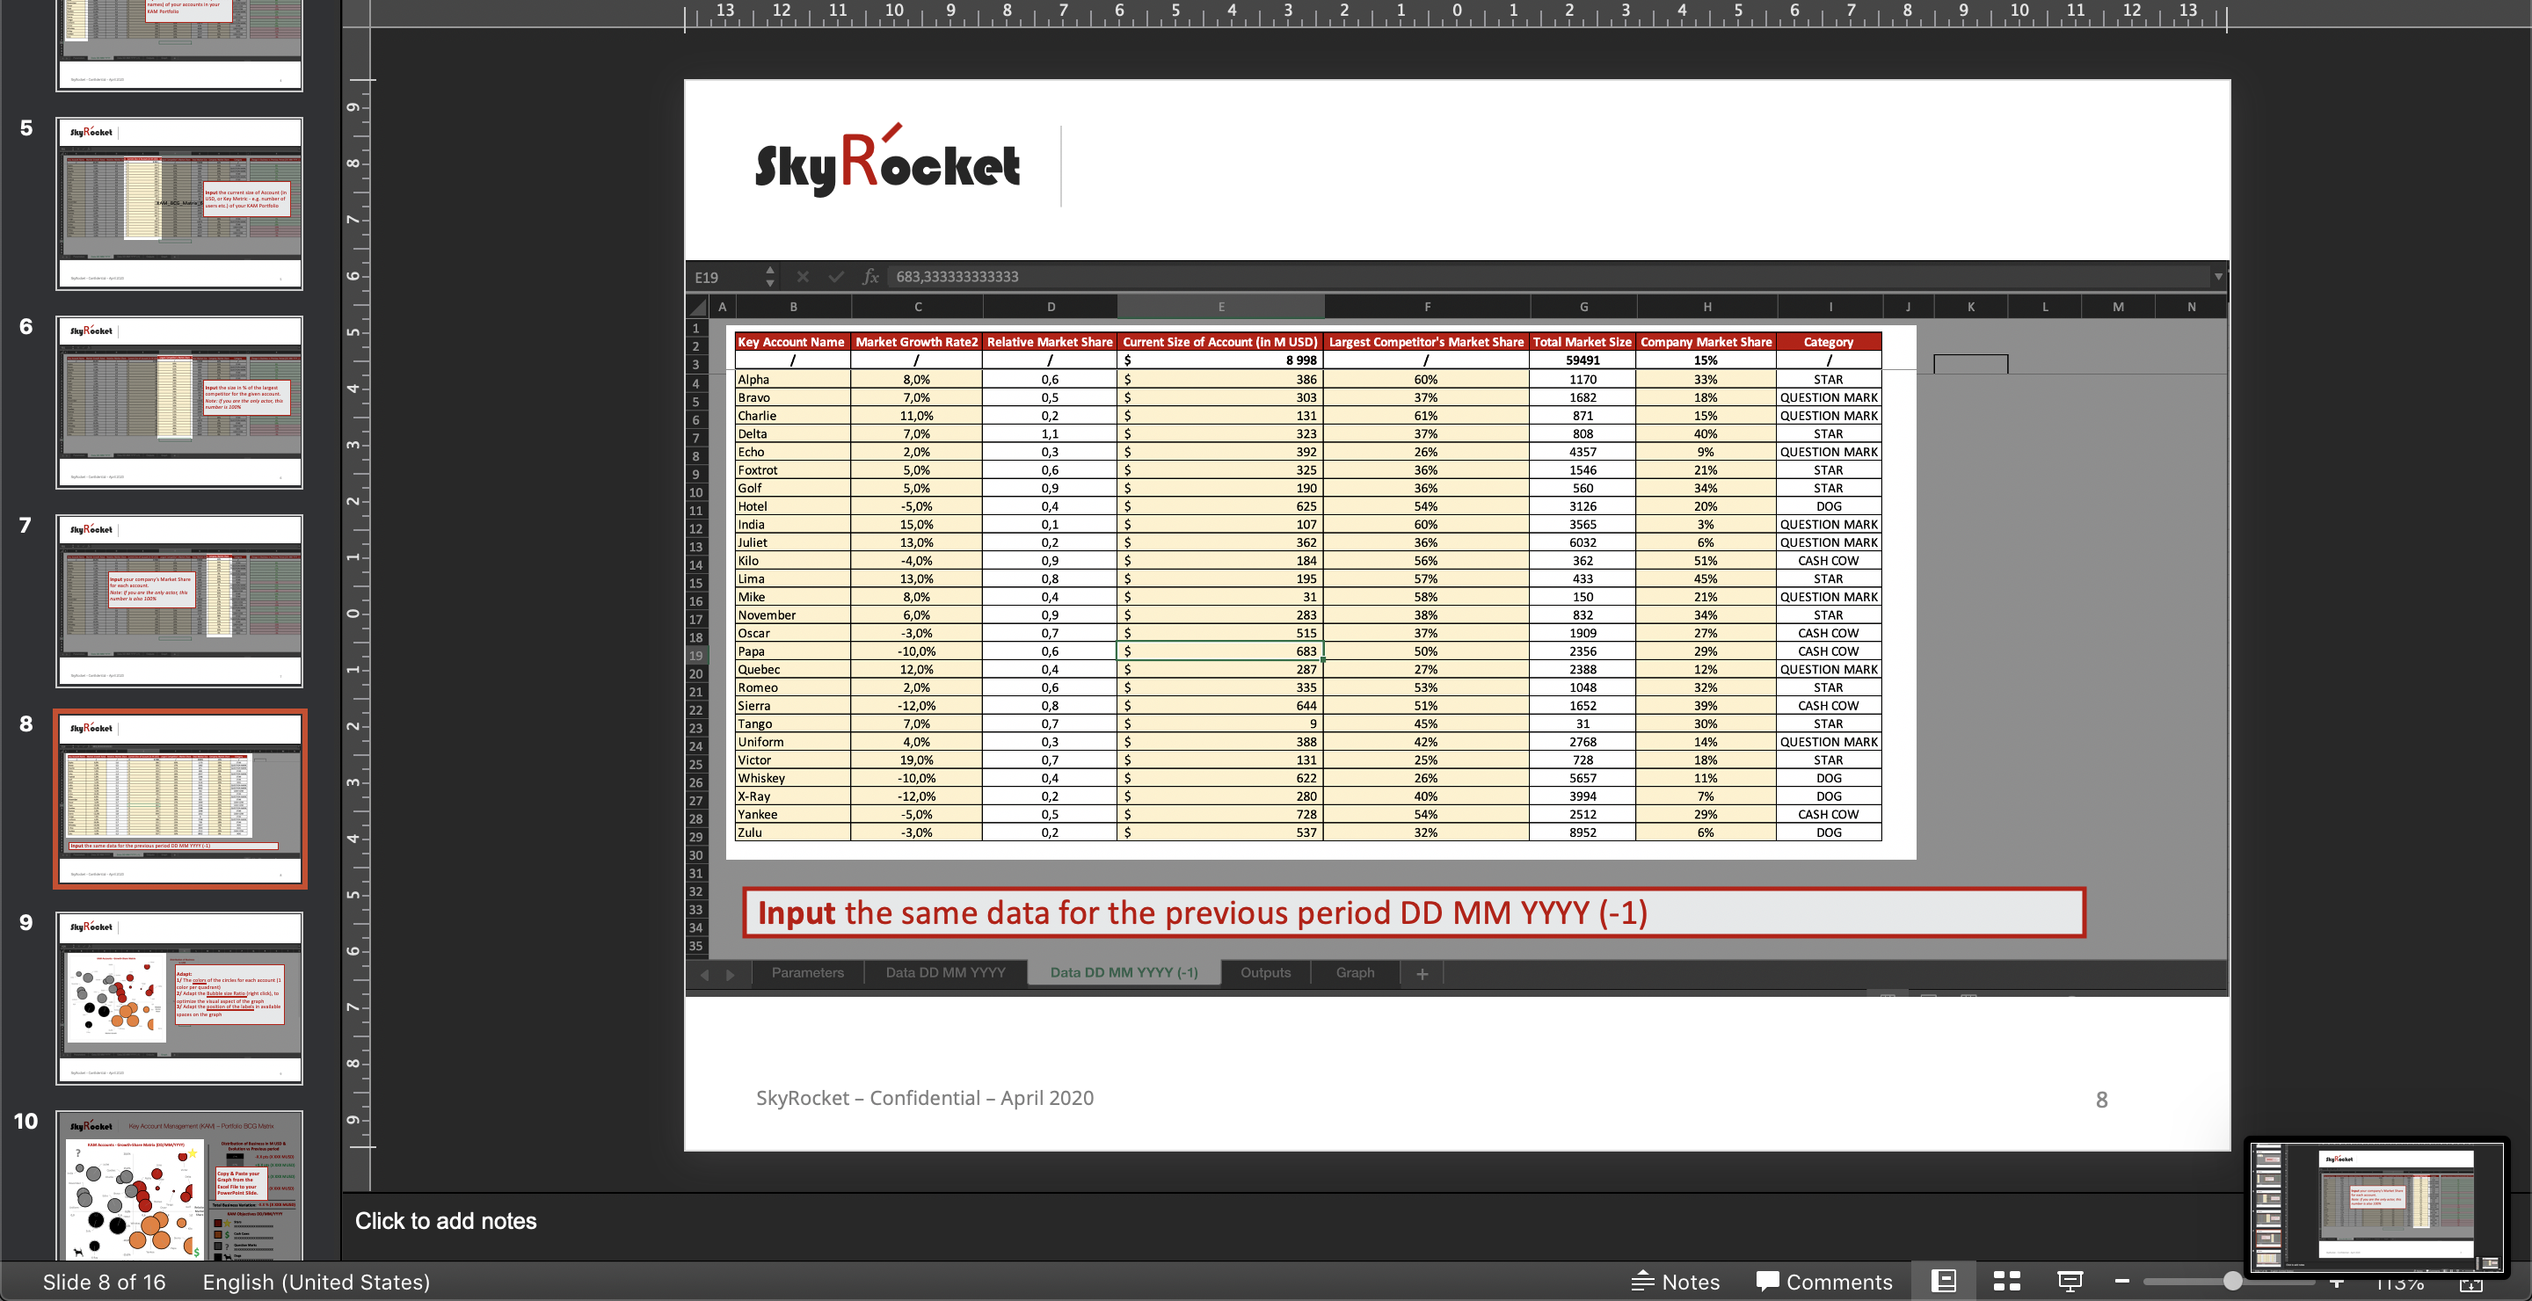2532x1301 pixels.
Task: Click the next sheet navigation arrow
Action: [731, 974]
